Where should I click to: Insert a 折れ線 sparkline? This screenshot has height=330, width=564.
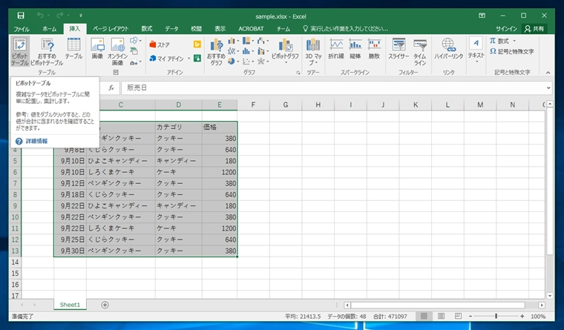[x=336, y=49]
